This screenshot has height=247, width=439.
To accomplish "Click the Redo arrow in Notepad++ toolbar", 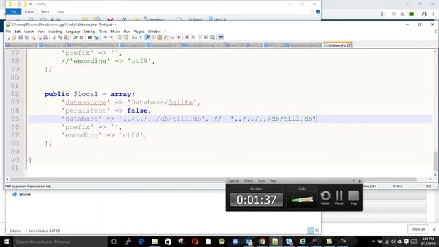I will click(82, 38).
